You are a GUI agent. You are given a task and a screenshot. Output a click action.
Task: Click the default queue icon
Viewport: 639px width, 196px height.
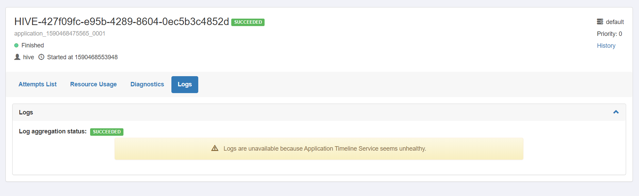[x=600, y=22]
